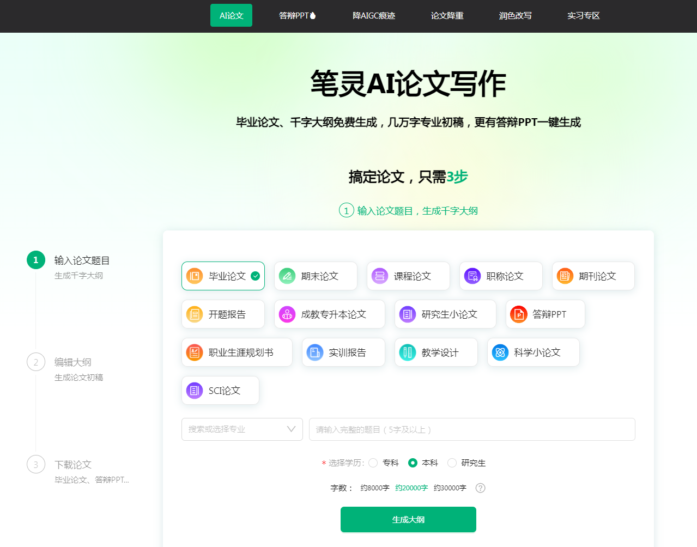Select the 开题报告 paper type card

pos(223,314)
